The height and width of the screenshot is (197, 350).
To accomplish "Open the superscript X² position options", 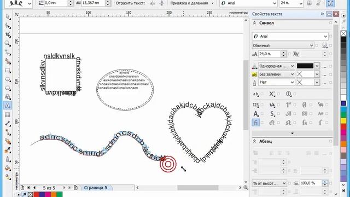I will pos(272,94).
